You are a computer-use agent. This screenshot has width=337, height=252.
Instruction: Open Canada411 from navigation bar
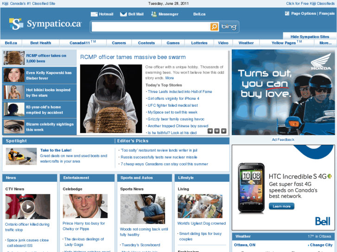coord(83,43)
